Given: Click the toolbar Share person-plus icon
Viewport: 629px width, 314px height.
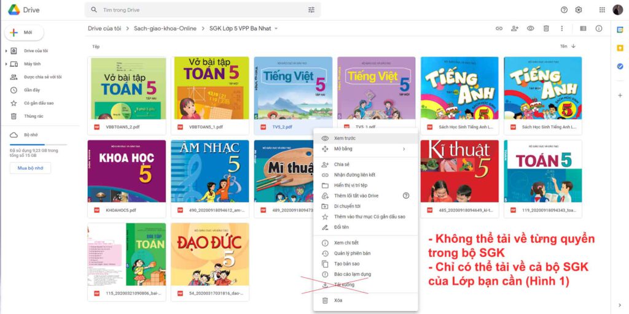Looking at the screenshot, I should click(x=515, y=28).
